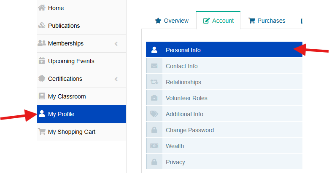Select the Account tab

click(x=218, y=21)
